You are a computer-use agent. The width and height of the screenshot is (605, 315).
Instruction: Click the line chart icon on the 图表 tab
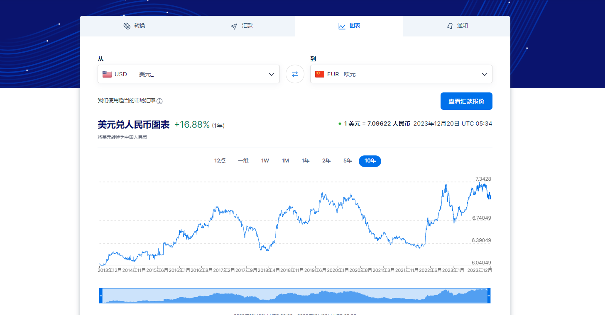coord(342,26)
